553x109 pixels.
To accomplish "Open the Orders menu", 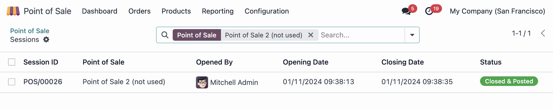I will pos(139,11).
